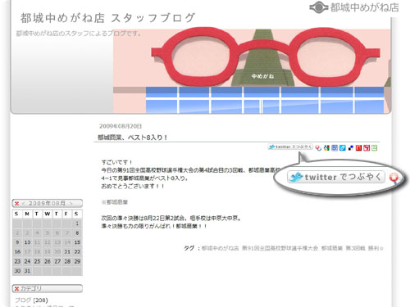Go to next month in calendar
Screen dimensions: 410x307
pyautogui.click(x=71, y=204)
